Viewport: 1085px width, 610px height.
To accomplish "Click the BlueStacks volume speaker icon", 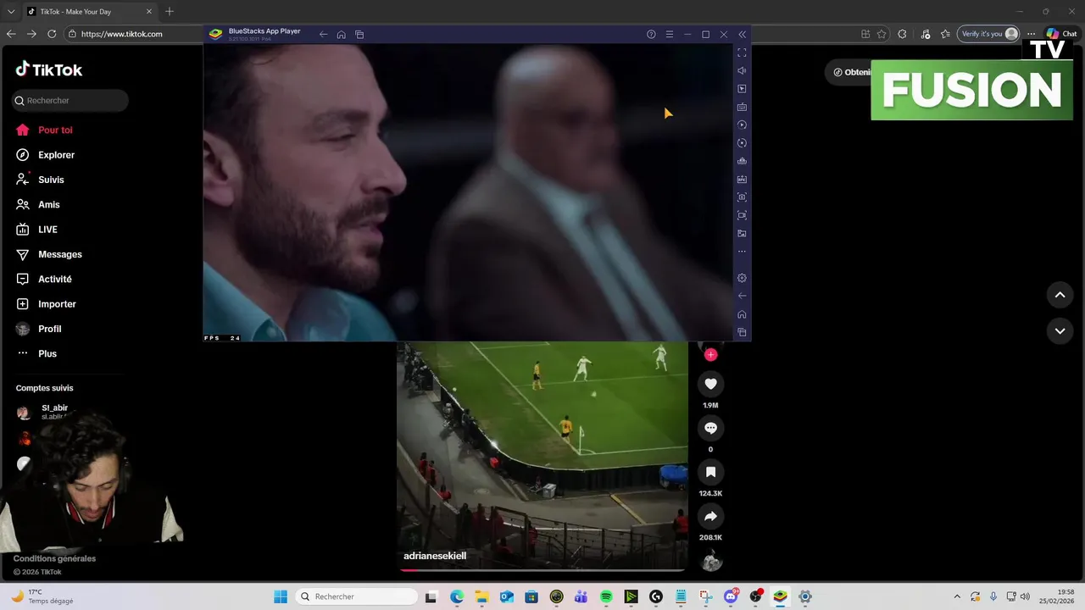I will point(742,71).
